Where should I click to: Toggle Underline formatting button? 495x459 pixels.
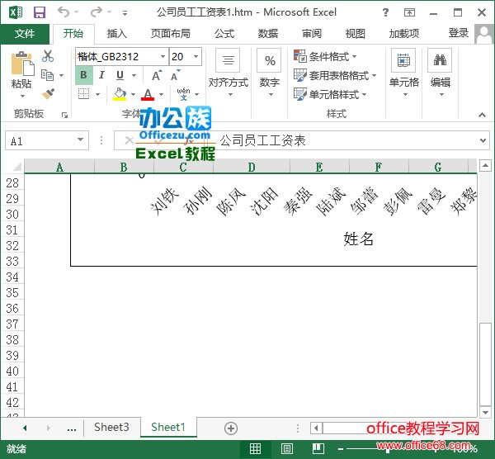118,75
